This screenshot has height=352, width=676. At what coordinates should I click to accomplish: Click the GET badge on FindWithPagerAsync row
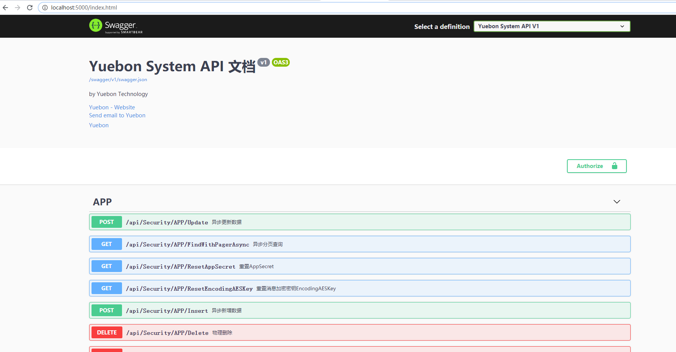(107, 244)
